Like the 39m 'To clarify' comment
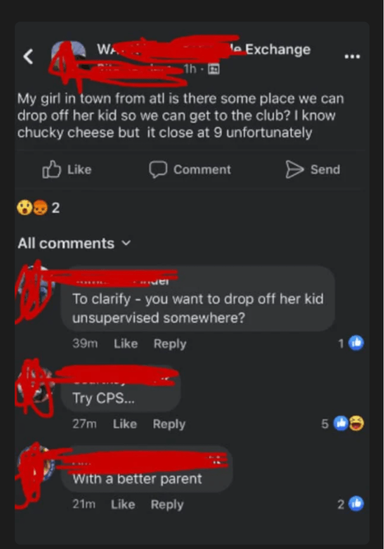Image resolution: width=384 pixels, height=549 pixels. coord(126,343)
